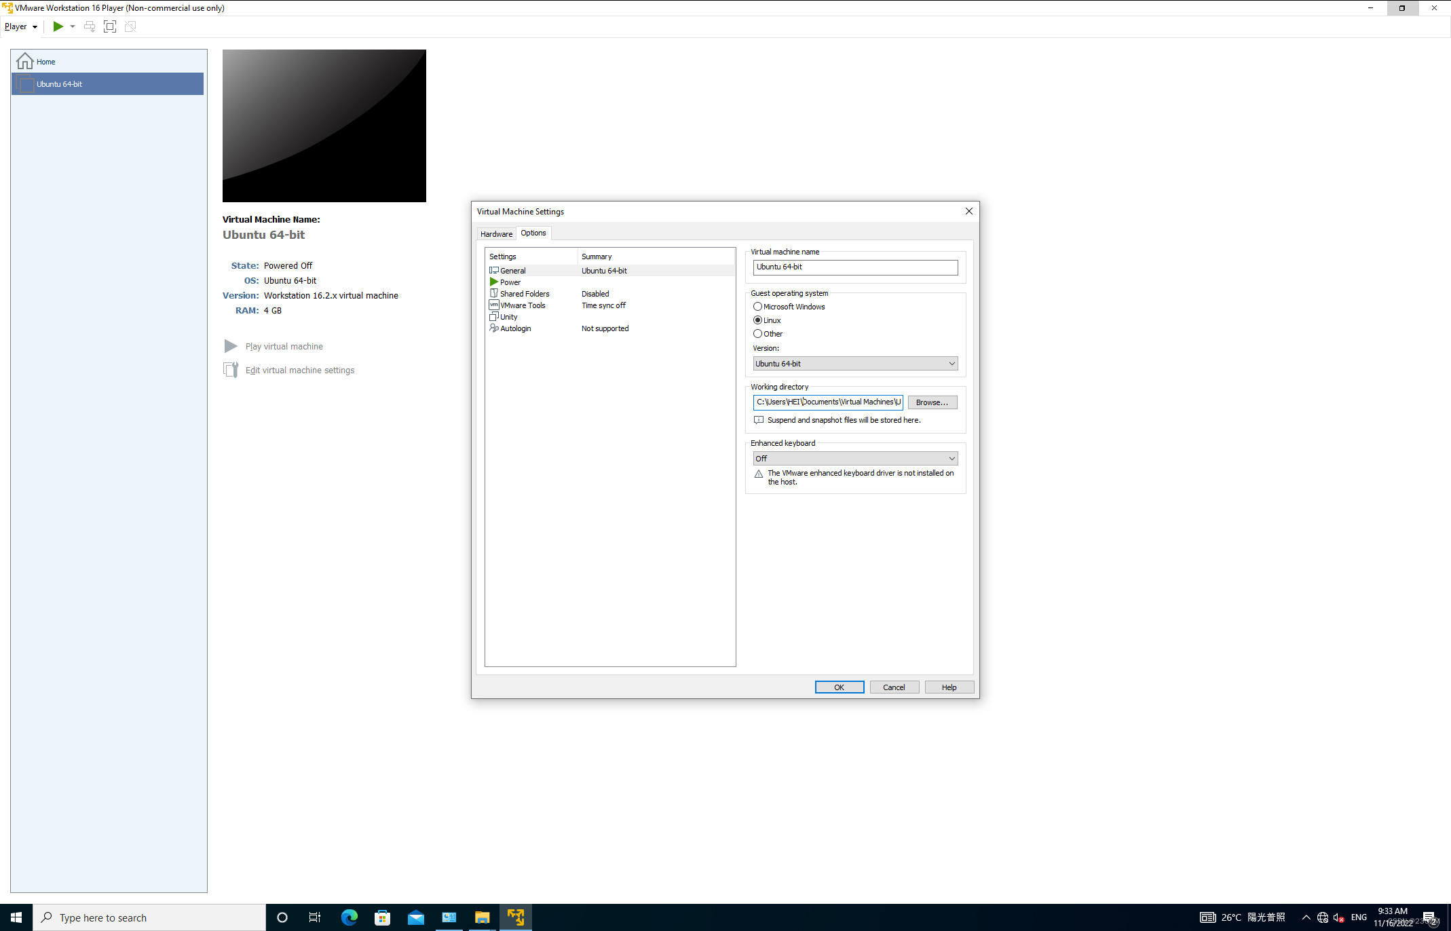Click the green Power On toolbar icon
Screen dimensions: 1451x931
point(58,26)
